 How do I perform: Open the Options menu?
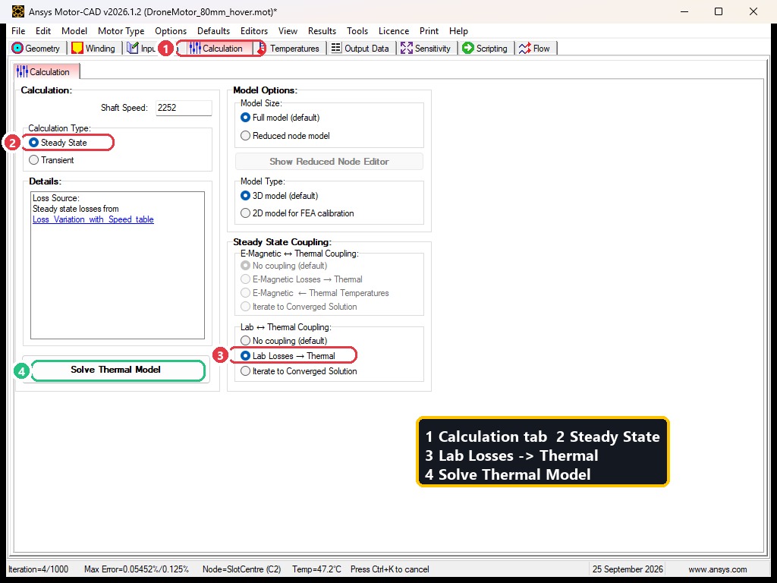(171, 30)
